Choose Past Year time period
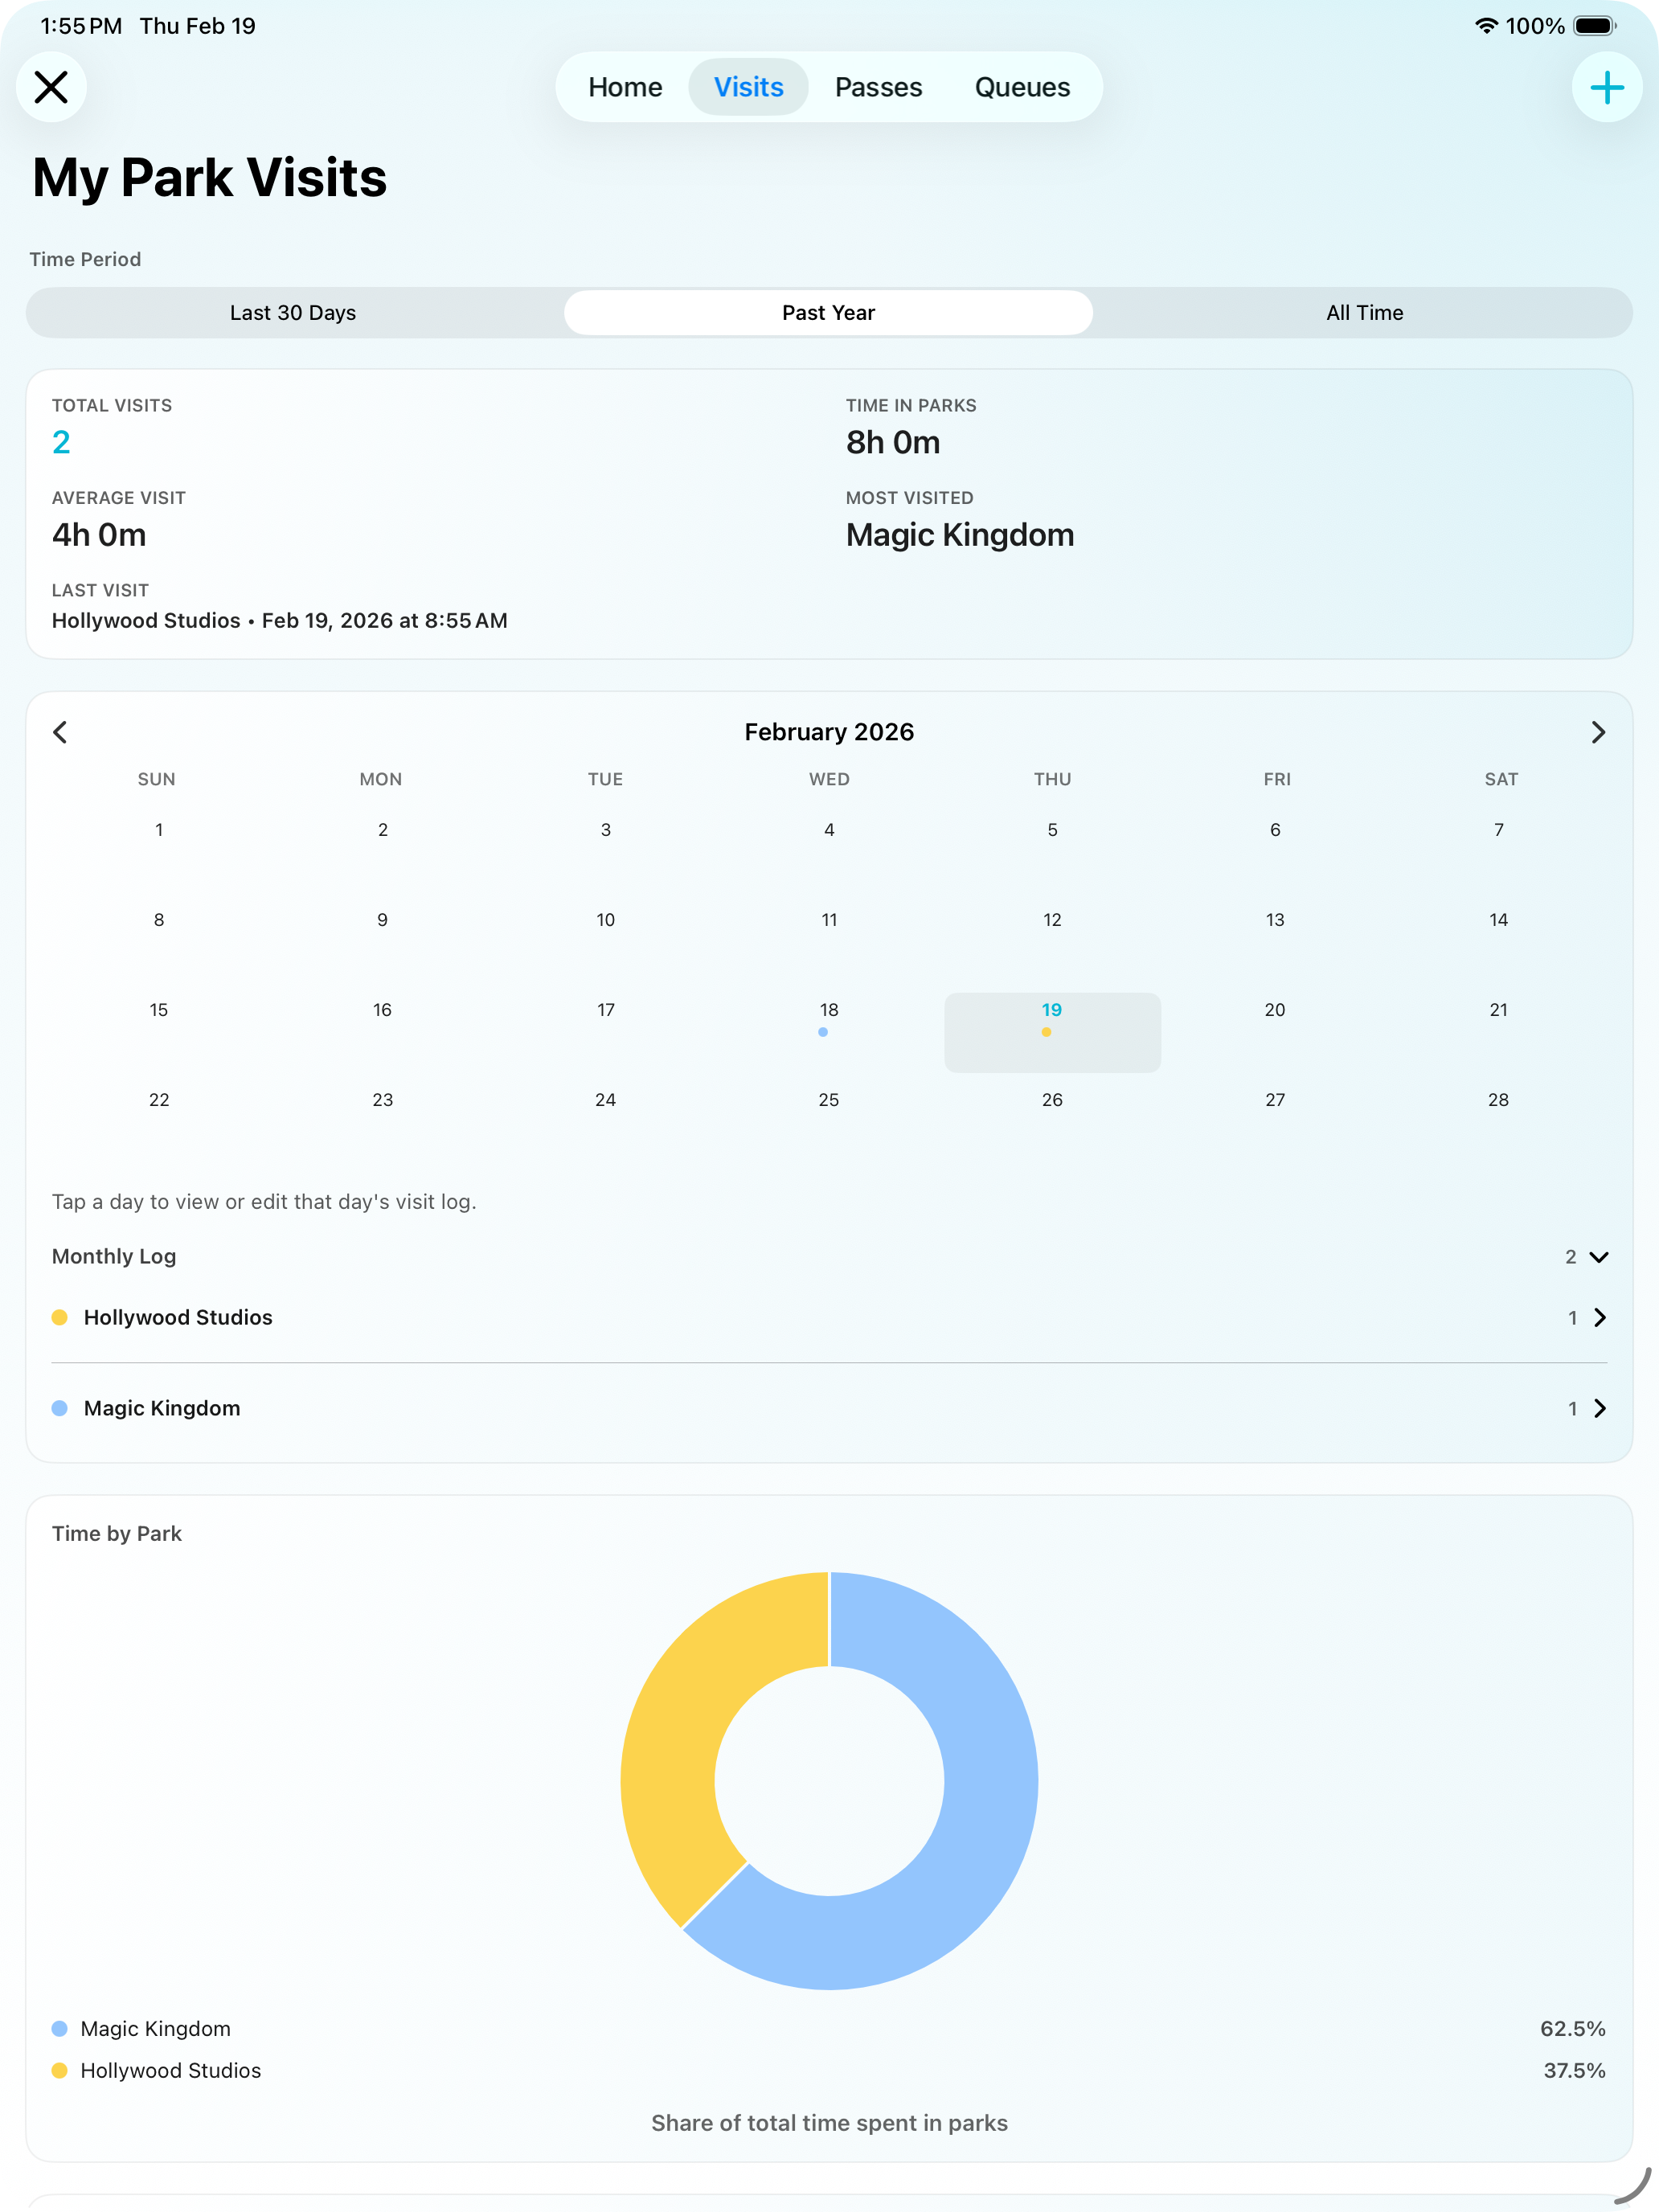Viewport: 1659px width, 2212px height. (x=828, y=313)
